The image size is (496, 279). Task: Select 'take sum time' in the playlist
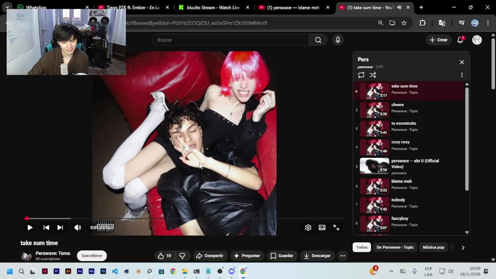[x=409, y=91]
